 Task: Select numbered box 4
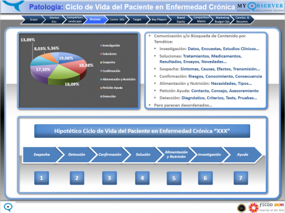point(142,178)
